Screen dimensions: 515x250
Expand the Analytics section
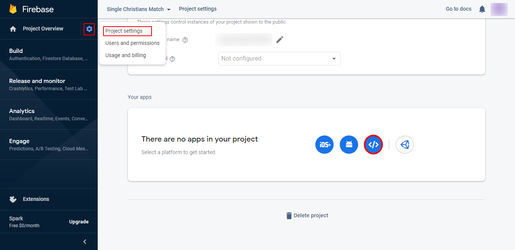tap(49, 115)
